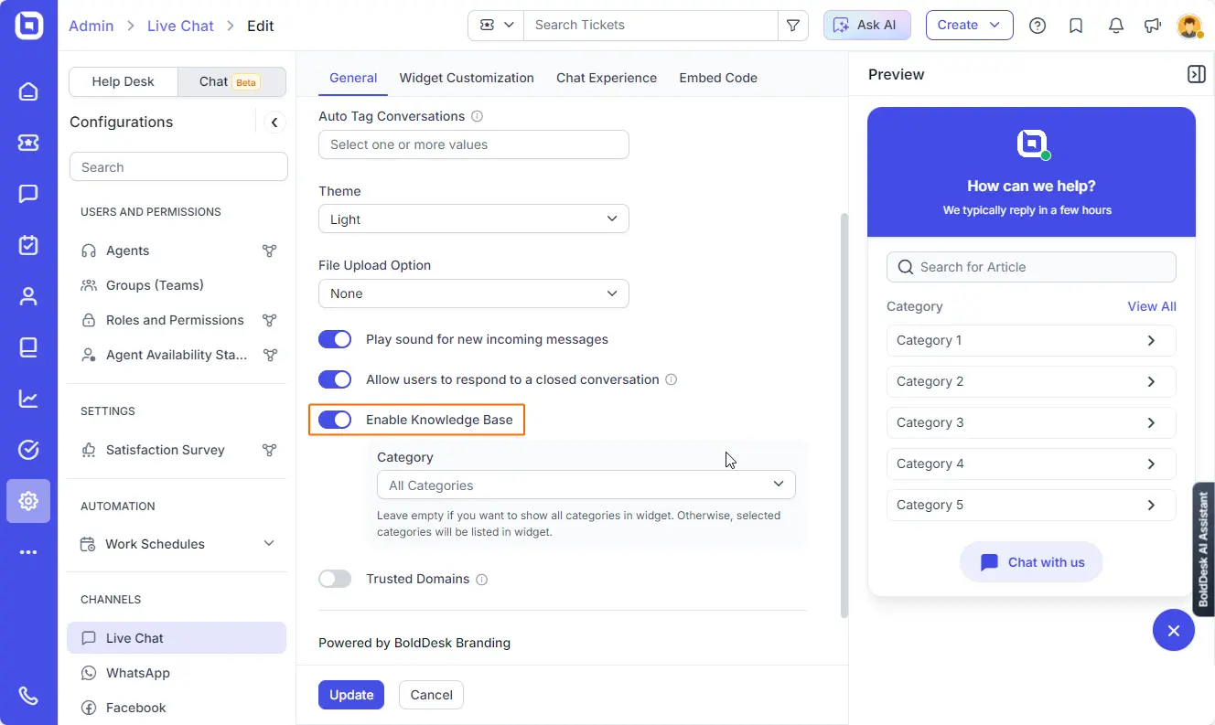Switch to the General tab
This screenshot has width=1215, height=725.
[x=353, y=78]
